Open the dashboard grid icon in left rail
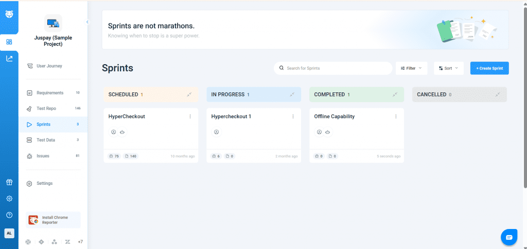 click(x=9, y=42)
